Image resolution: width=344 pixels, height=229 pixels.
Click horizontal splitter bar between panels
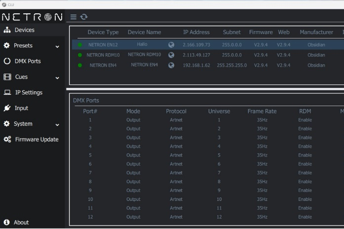(x=205, y=89)
